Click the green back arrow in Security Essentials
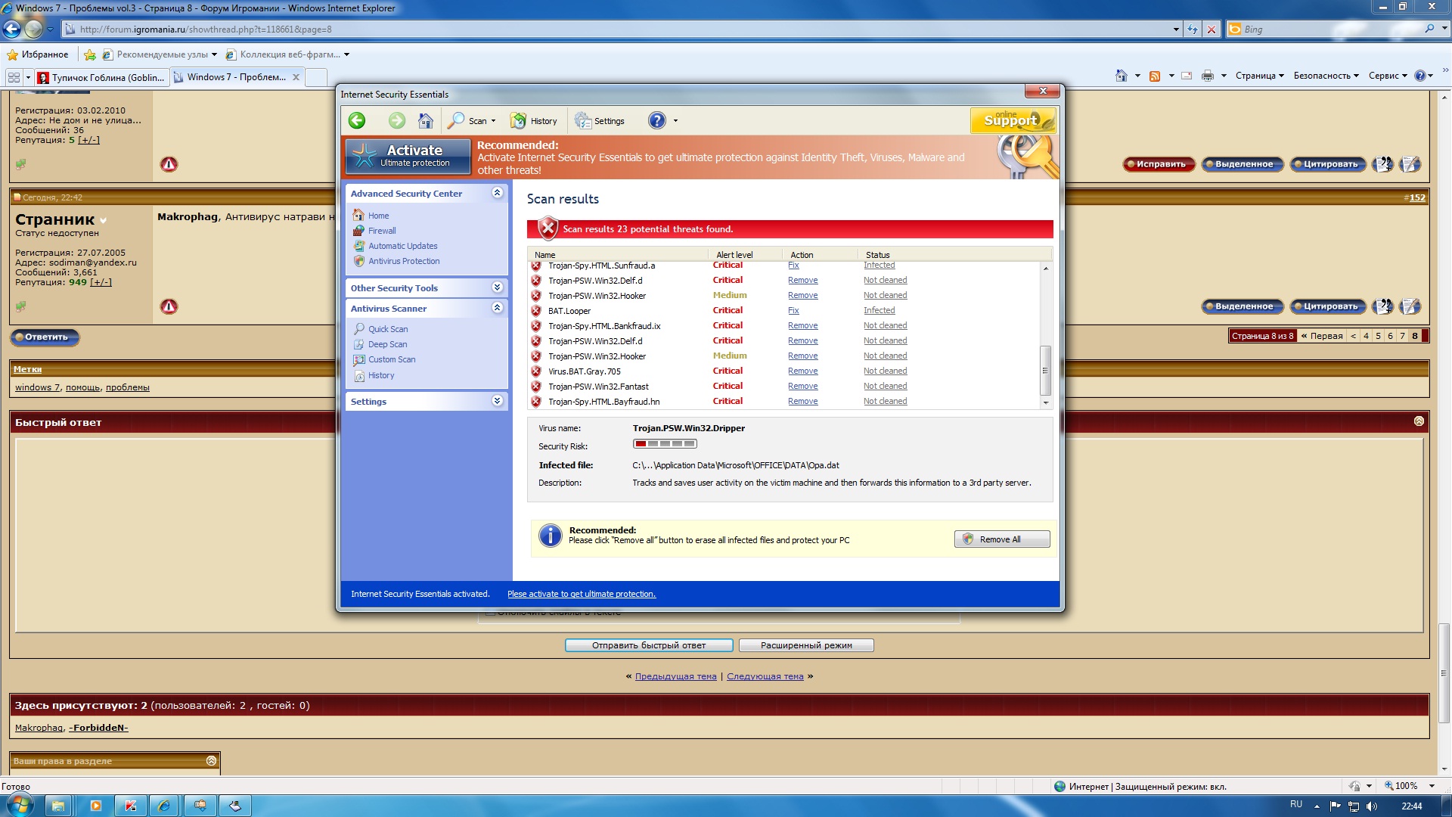 [357, 121]
